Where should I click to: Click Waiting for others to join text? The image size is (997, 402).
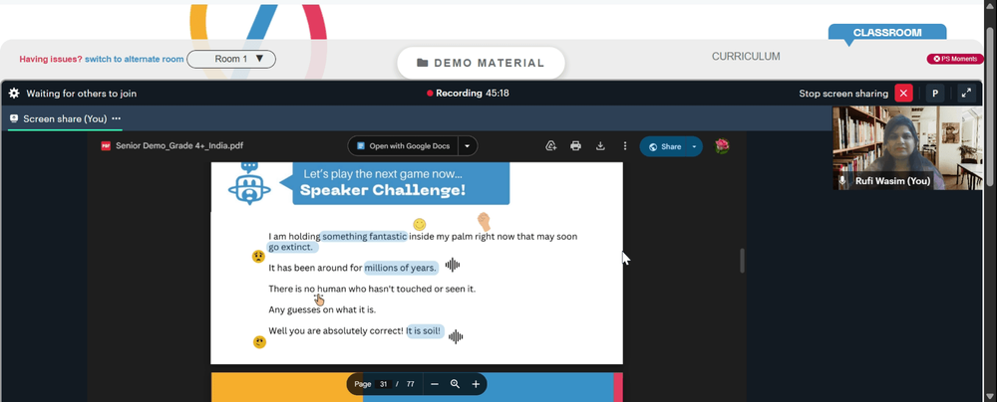coord(82,94)
